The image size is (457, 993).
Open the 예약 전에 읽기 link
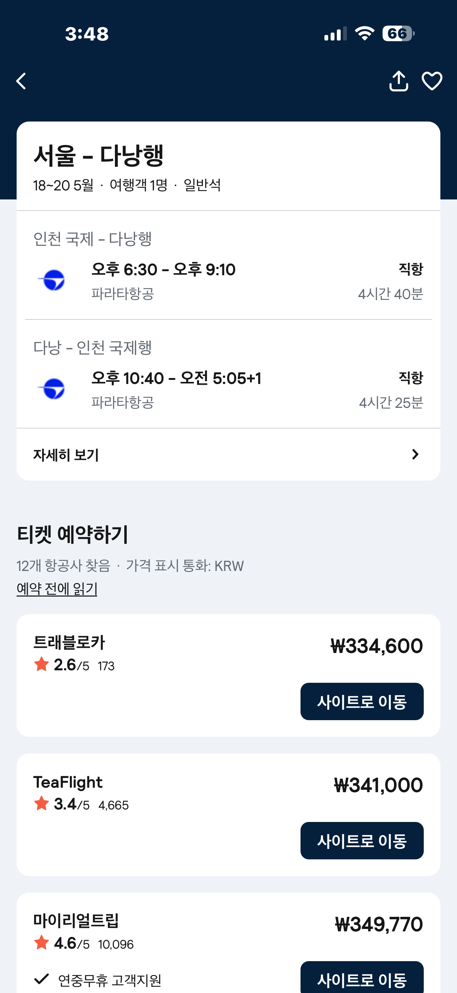57,589
